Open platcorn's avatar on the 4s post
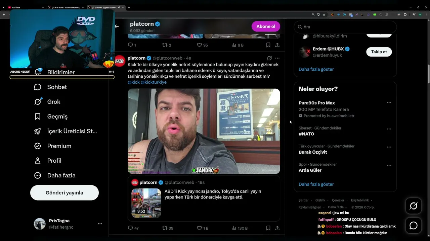Viewport: 430px width, 241px height. pyautogui.click(x=120, y=61)
